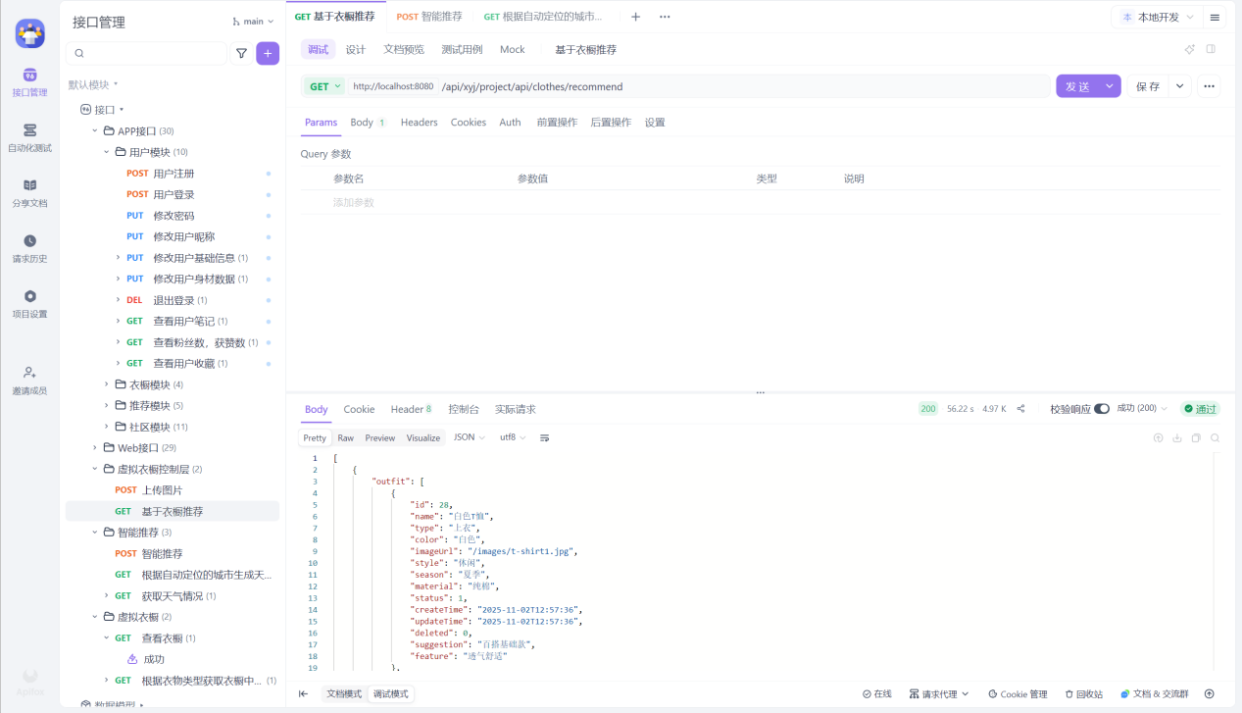
Task: Toggle the 校验响应 switch
Action: pos(1102,409)
